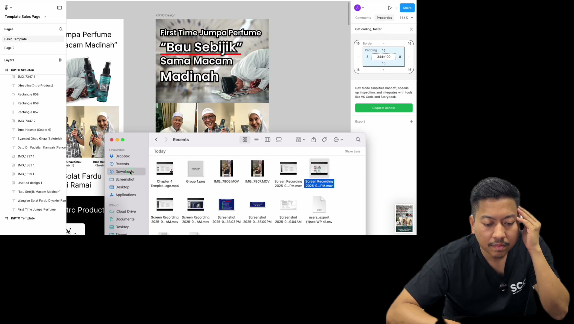Image resolution: width=574 pixels, height=324 pixels.
Task: Open Applications in Finder sidebar
Action: coord(126,195)
